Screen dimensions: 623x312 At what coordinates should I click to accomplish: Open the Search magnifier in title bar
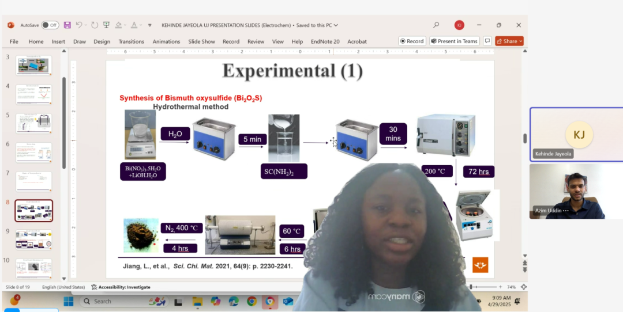point(436,25)
